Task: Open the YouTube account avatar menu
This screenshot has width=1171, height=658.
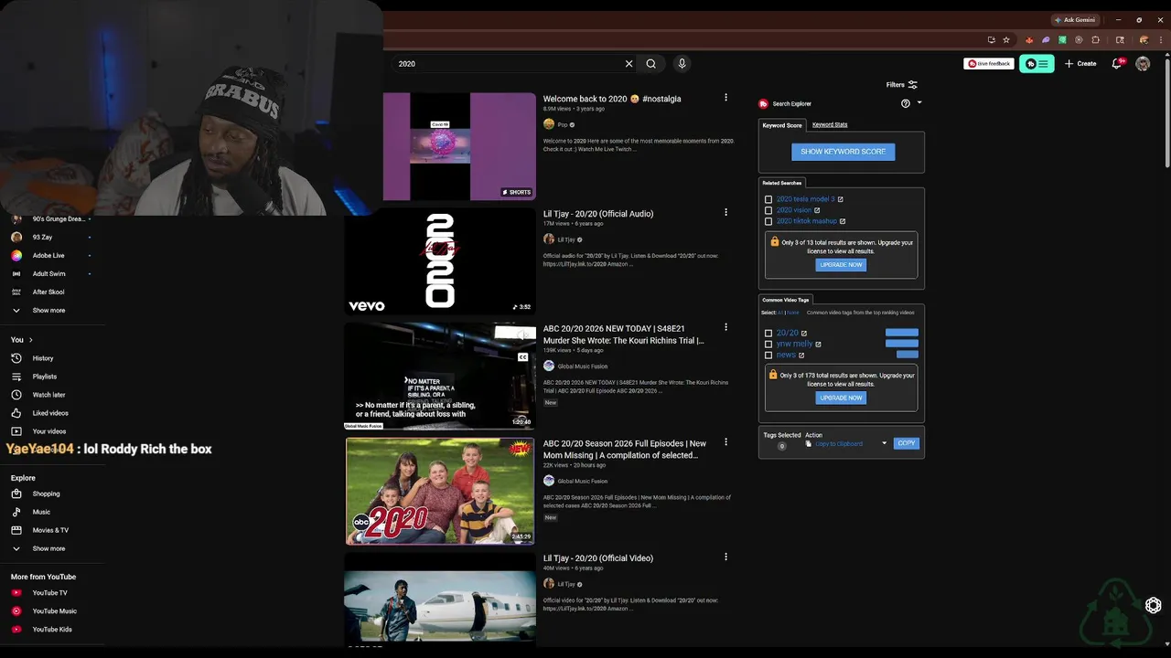Action: (1143, 64)
